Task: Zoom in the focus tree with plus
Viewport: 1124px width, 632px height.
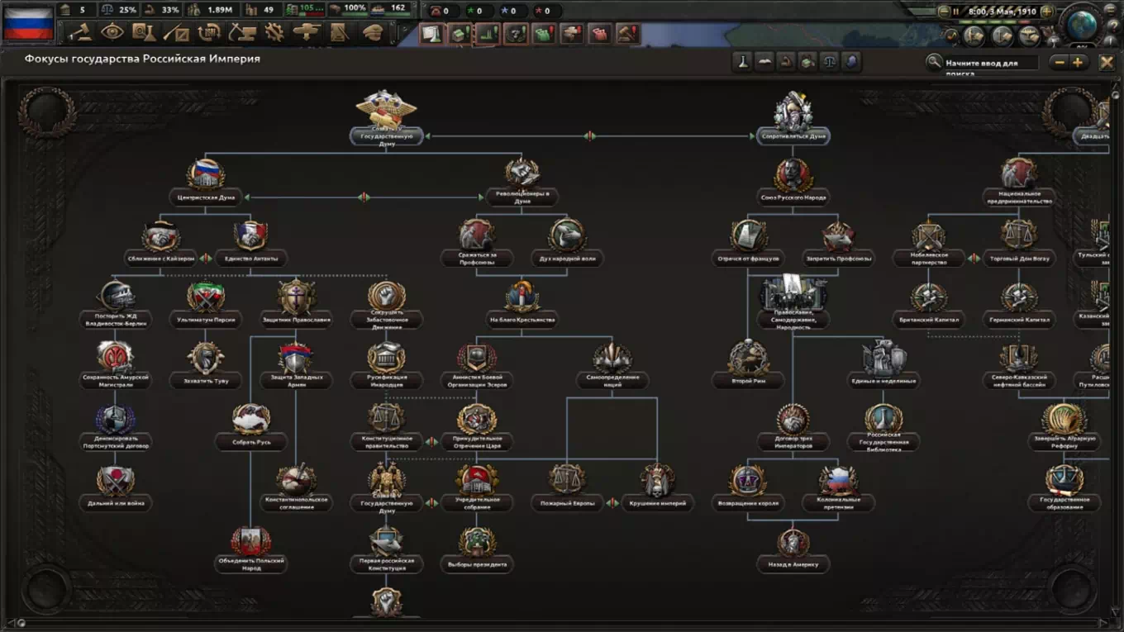Action: pos(1078,62)
